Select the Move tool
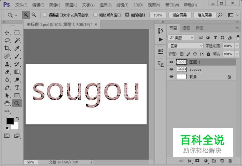The width and height of the screenshot is (242, 166). 7,33
